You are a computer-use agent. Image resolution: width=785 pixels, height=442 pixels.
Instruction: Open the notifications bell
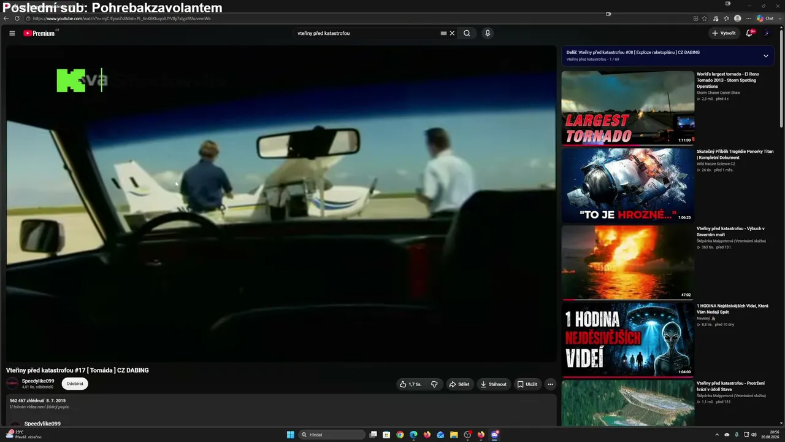pyautogui.click(x=749, y=33)
